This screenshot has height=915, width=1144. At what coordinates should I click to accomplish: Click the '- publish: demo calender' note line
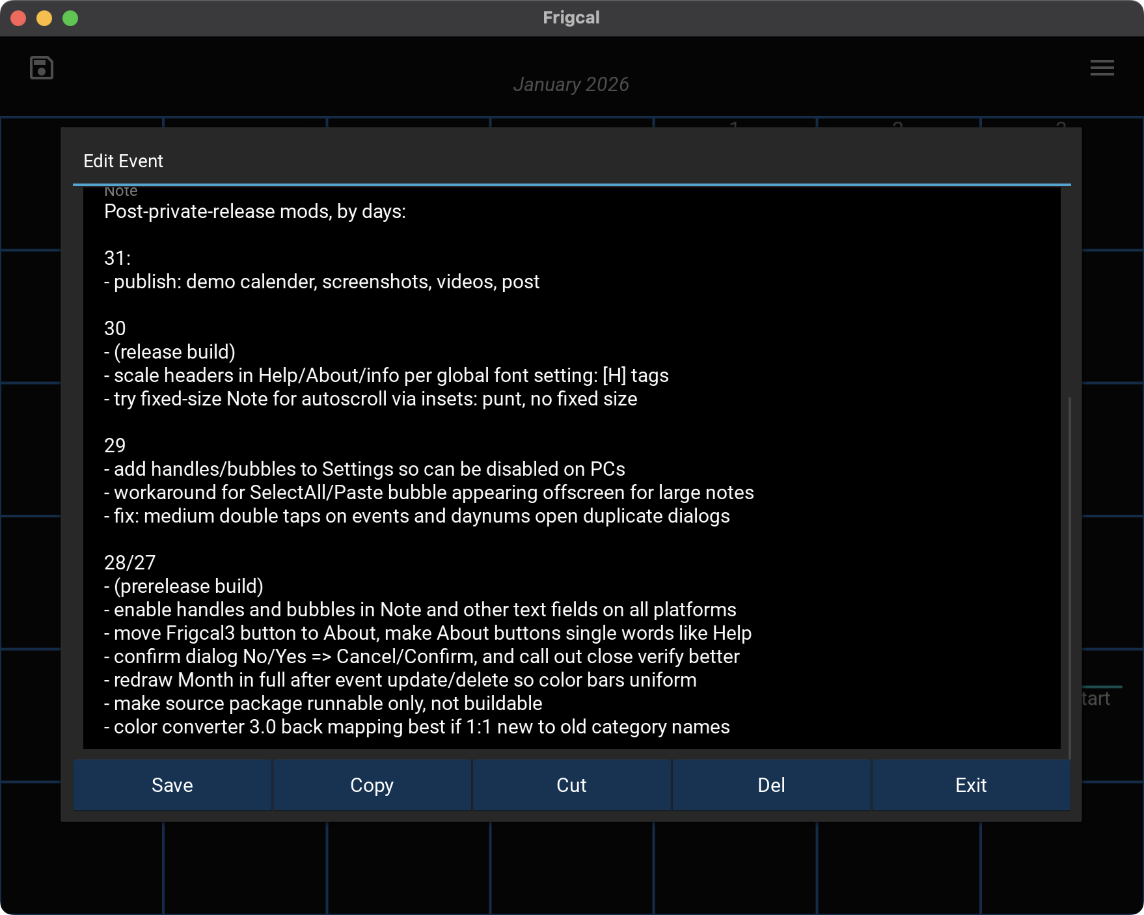click(x=321, y=282)
